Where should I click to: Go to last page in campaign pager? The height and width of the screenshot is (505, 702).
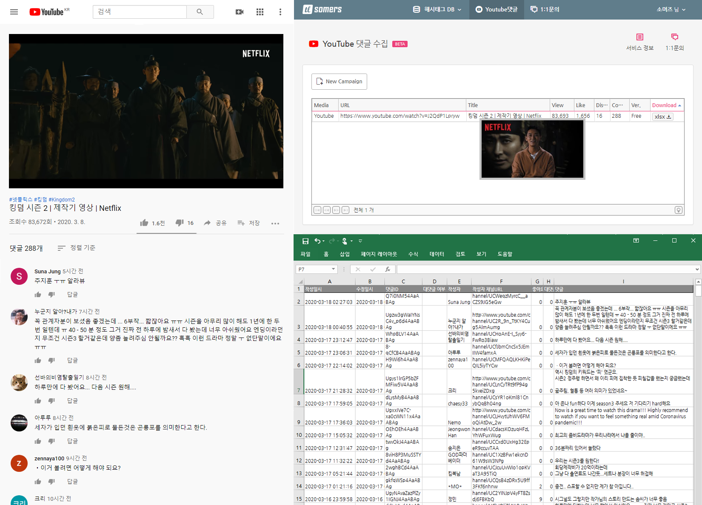pyautogui.click(x=345, y=210)
